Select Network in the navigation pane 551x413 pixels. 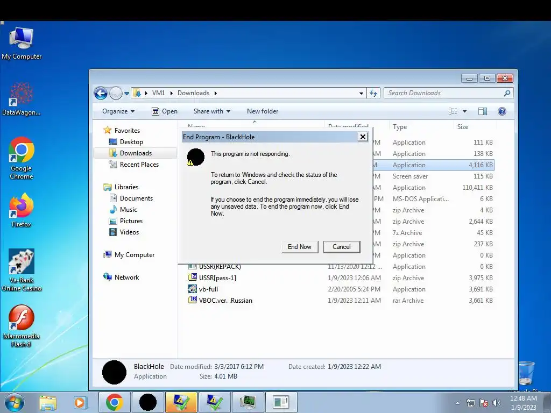pyautogui.click(x=121, y=277)
